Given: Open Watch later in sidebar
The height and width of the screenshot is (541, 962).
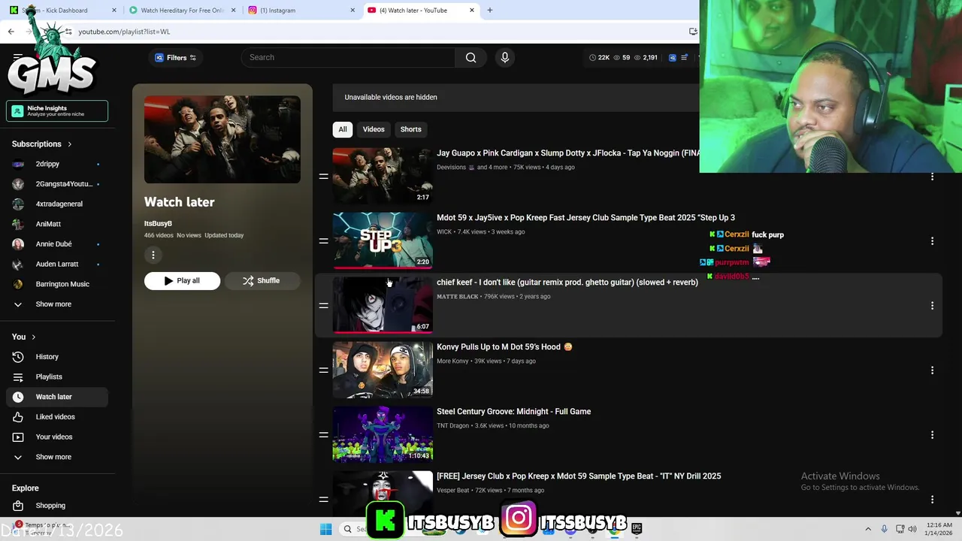Looking at the screenshot, I should click(x=57, y=397).
